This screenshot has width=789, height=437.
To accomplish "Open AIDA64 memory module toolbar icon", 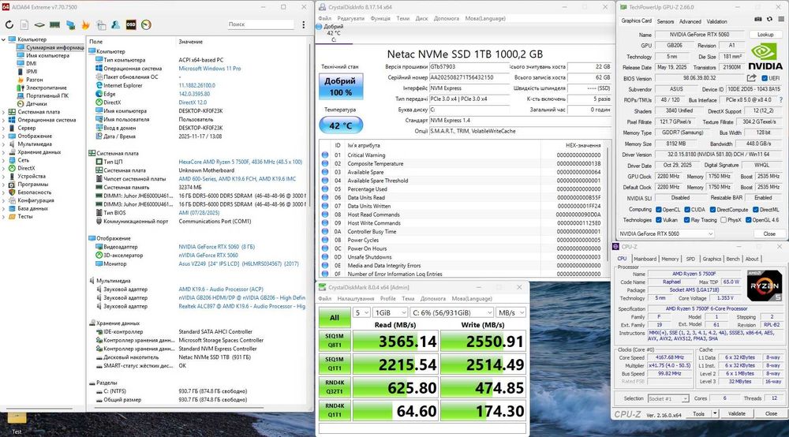I will tap(55, 24).
